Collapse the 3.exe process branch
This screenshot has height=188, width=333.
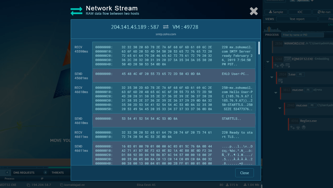click(x=272, y=77)
